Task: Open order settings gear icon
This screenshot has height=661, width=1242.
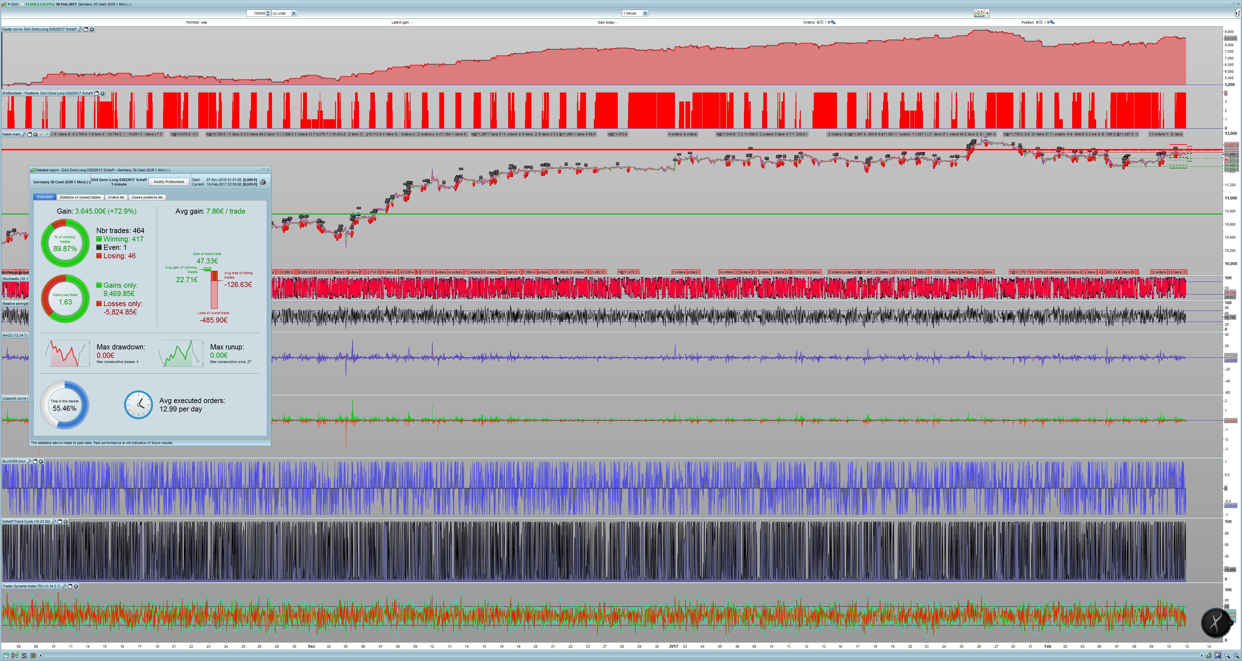Action: pyautogui.click(x=833, y=22)
